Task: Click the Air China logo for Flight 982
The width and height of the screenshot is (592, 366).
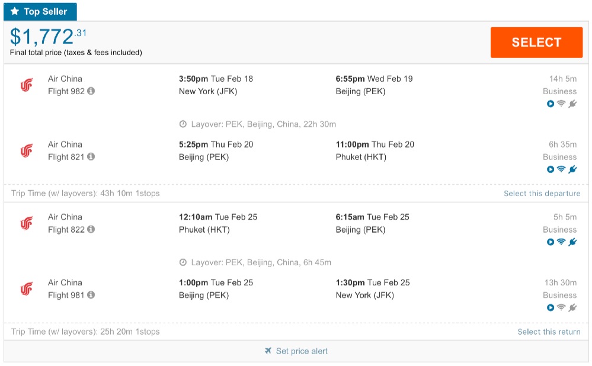Action: tap(26, 85)
